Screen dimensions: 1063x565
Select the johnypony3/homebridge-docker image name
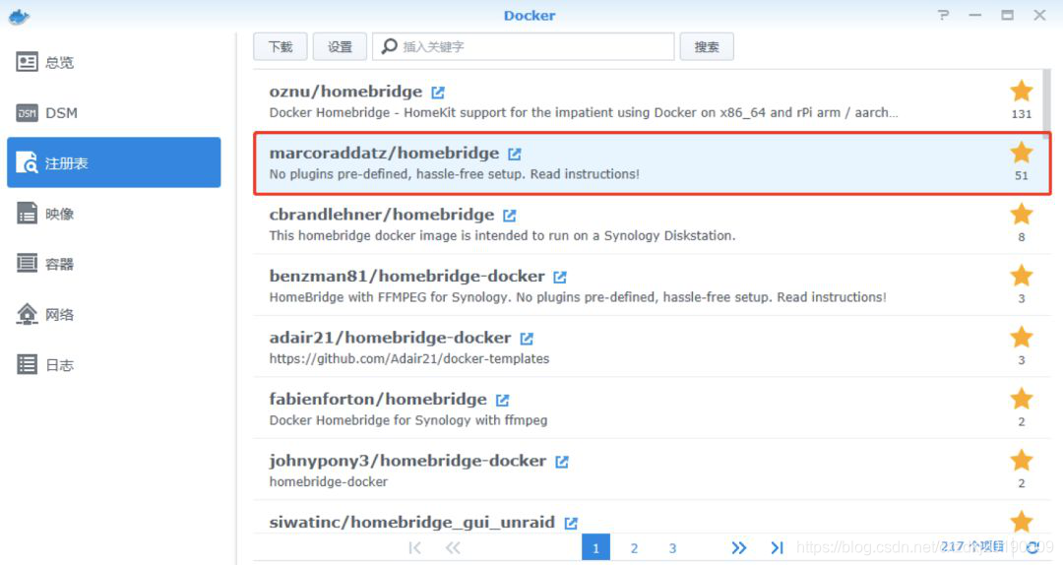[x=407, y=462]
